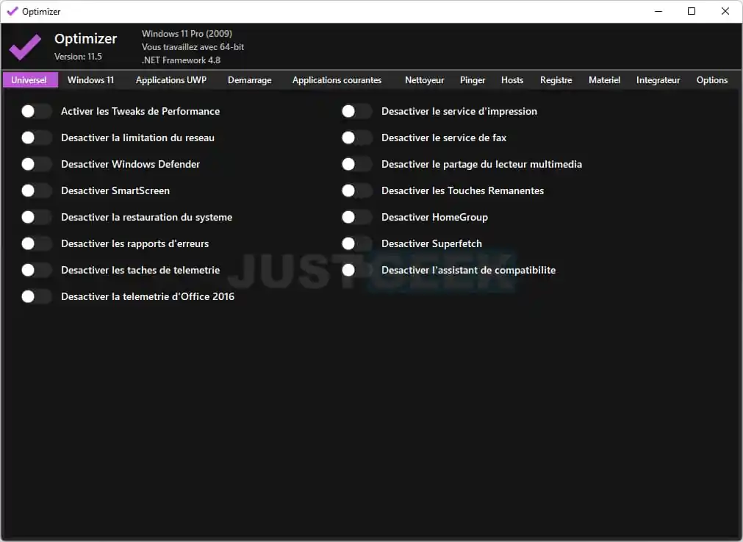Close the Optimizer window
Screen dimensions: 743x542
(725, 11)
